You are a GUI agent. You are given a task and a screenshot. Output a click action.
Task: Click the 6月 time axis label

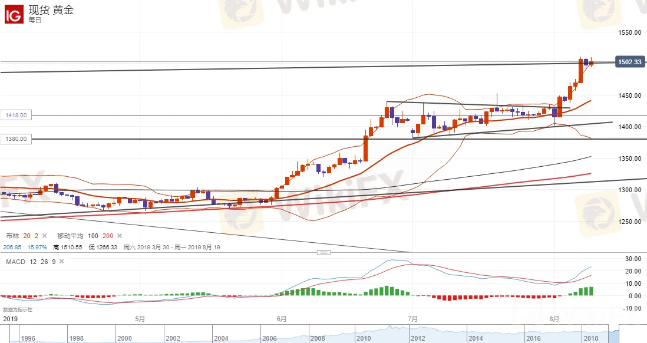pos(282,319)
